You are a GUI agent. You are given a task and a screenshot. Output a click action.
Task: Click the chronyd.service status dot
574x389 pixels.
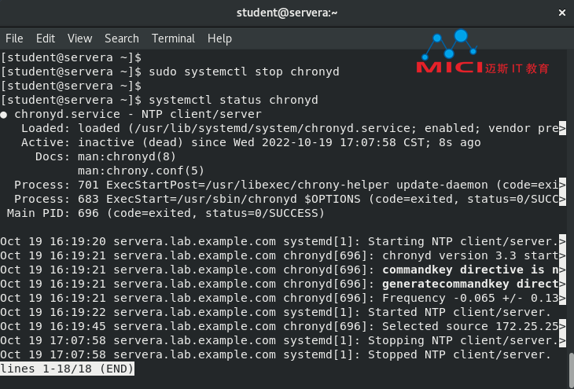click(x=4, y=115)
